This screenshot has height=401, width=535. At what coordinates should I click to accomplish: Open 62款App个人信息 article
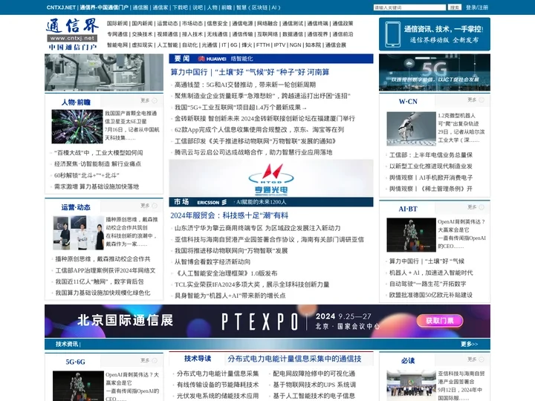(x=259, y=129)
